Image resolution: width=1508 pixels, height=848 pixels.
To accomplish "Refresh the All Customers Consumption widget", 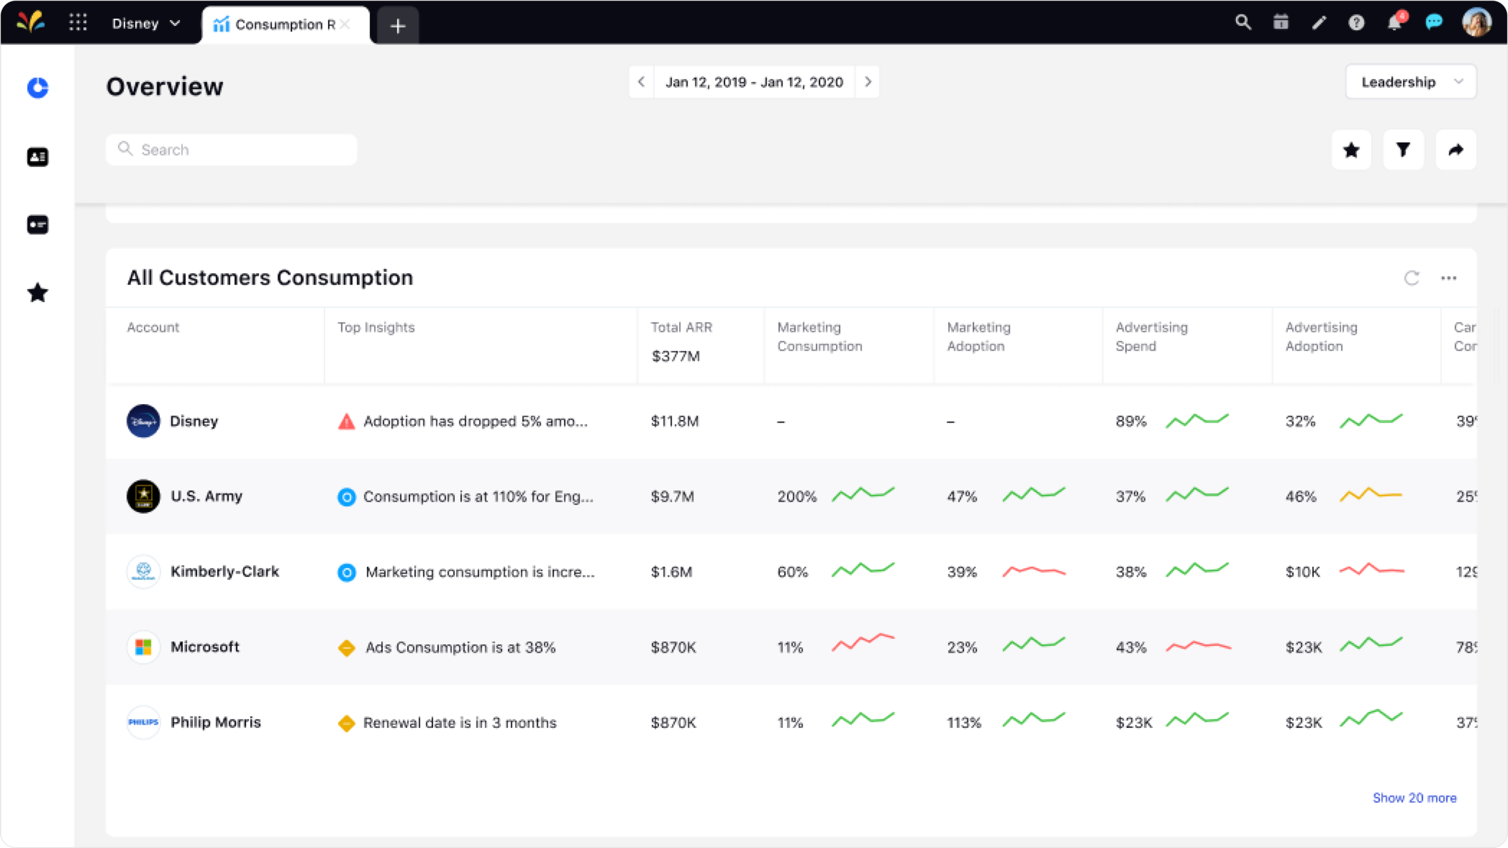I will pos(1411,278).
